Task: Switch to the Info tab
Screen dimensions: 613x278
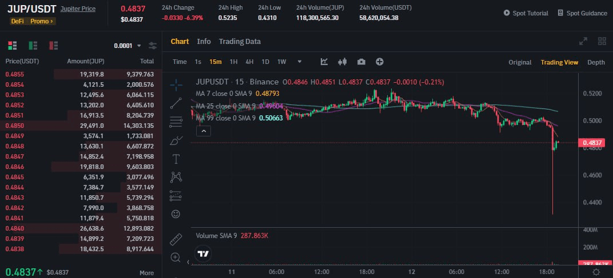Action: (204, 42)
